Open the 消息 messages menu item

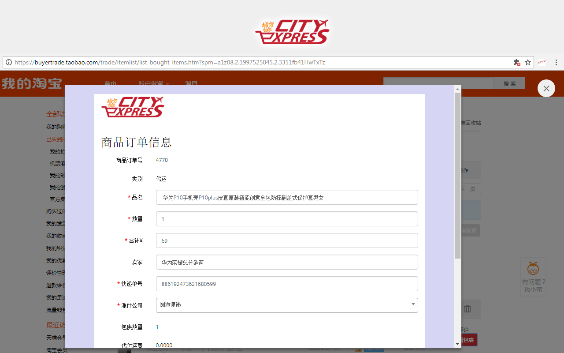(191, 83)
